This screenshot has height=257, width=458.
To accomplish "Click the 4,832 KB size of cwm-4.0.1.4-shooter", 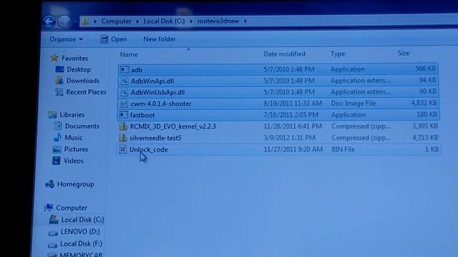I will [x=424, y=103].
